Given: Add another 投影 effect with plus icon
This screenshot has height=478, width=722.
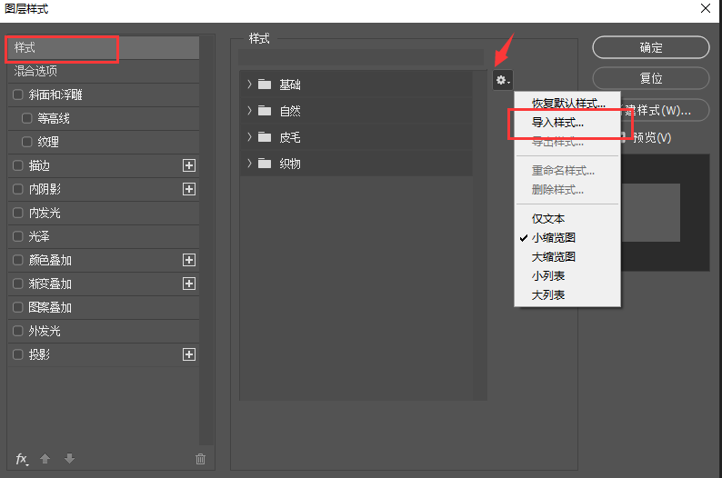Looking at the screenshot, I should (189, 354).
